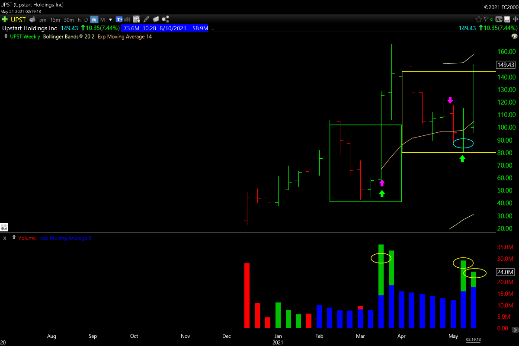Image resolution: width=519 pixels, height=346 pixels.
Task: Open the news/briefcase icon beside UPST
Action: [32, 19]
